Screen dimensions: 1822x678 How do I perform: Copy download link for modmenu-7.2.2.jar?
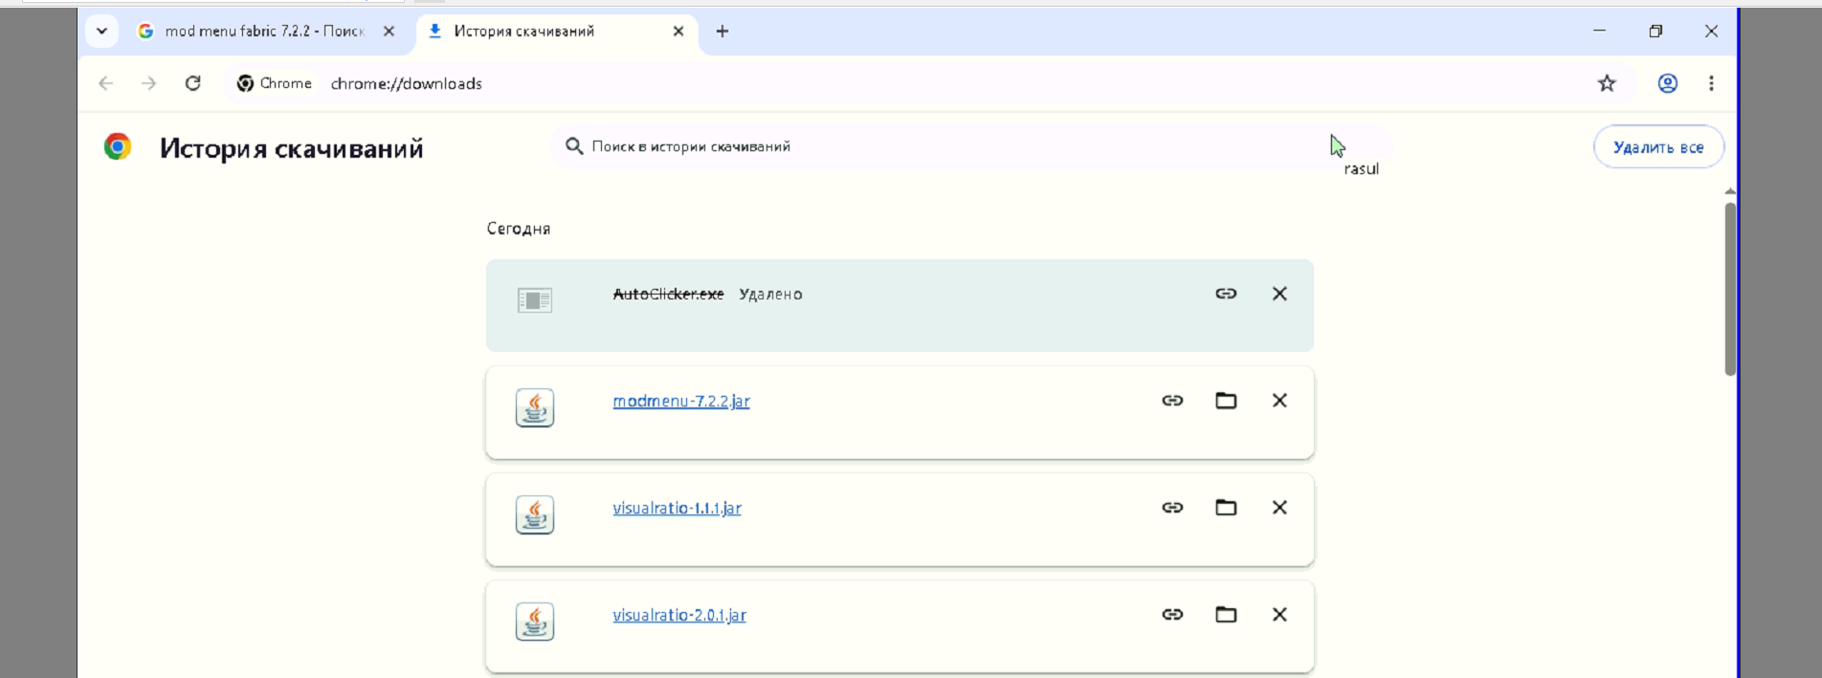point(1172,401)
